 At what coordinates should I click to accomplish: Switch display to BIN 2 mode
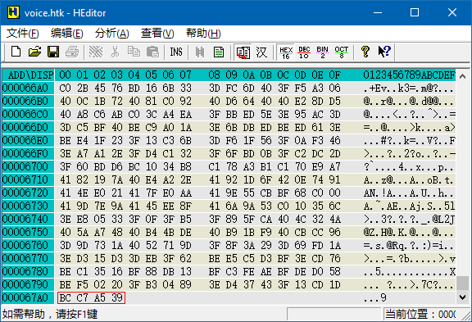(x=322, y=52)
